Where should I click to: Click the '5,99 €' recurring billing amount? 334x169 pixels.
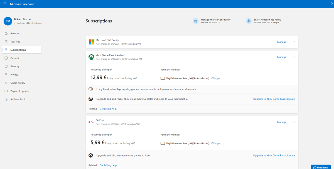pos(97,143)
